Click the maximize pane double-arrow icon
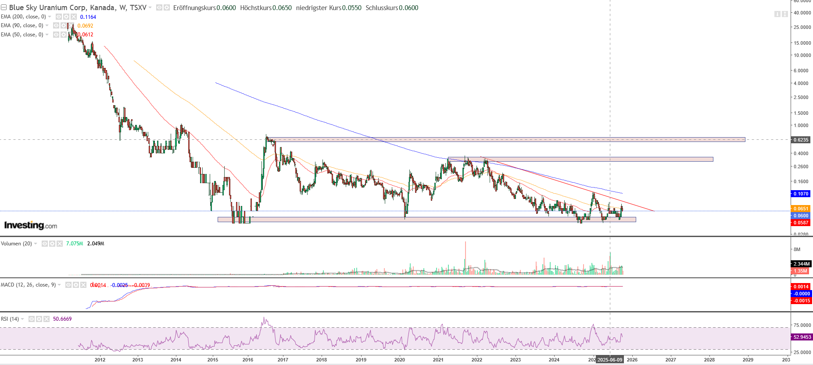Image resolution: width=813 pixels, height=365 pixels. pyautogui.click(x=784, y=14)
